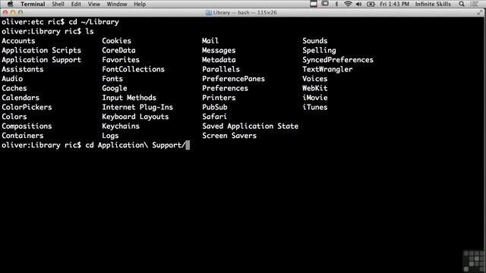486x273 pixels.
Task: Click the Mail entry
Action: coord(210,41)
